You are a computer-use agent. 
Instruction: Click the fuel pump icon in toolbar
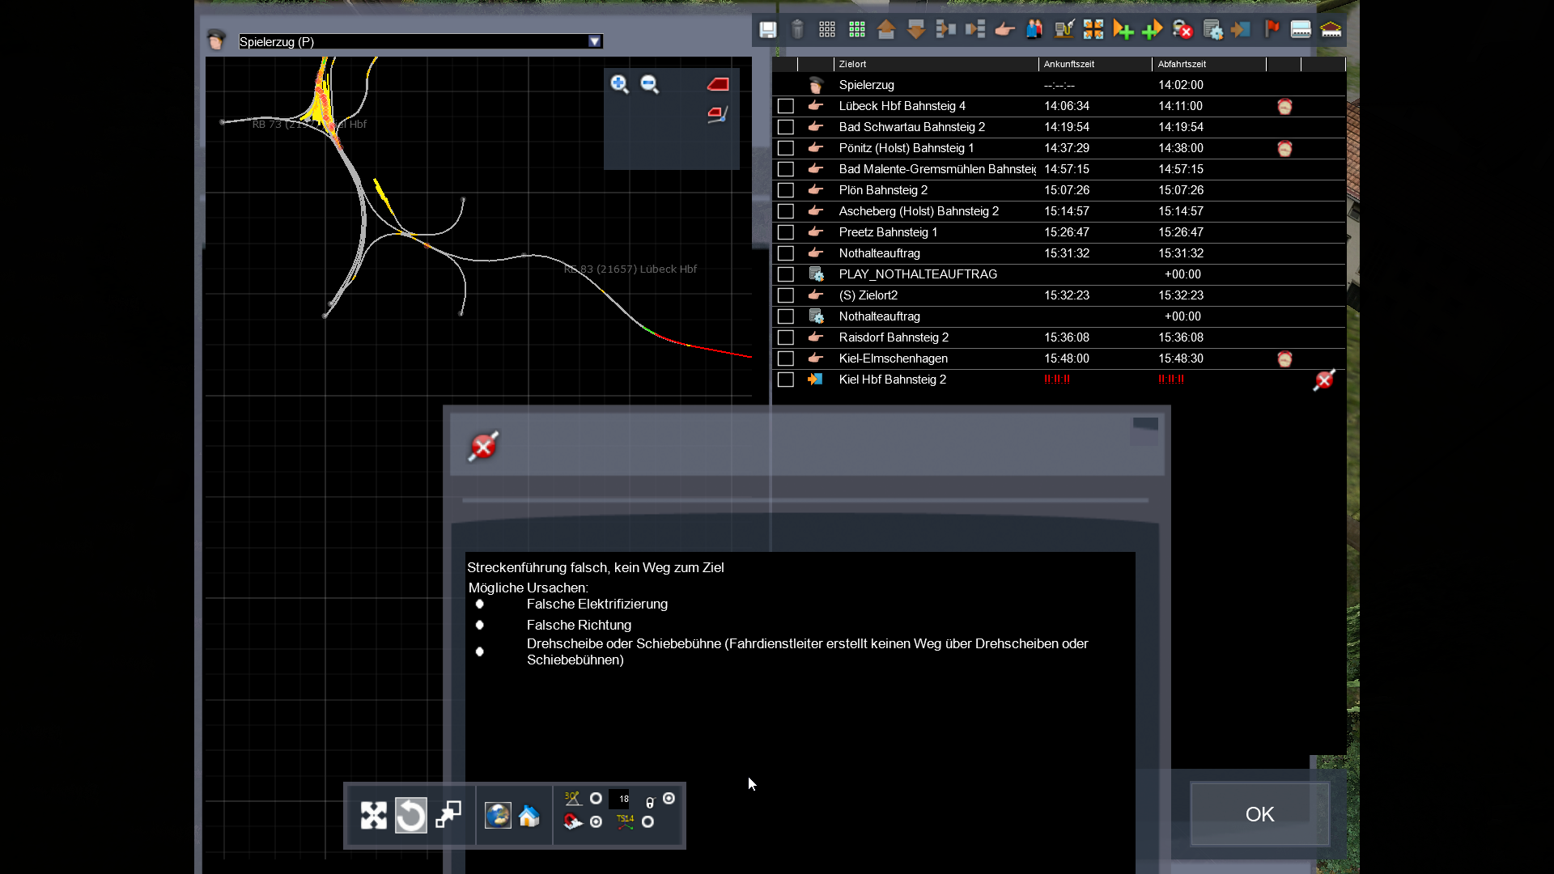tap(1064, 30)
